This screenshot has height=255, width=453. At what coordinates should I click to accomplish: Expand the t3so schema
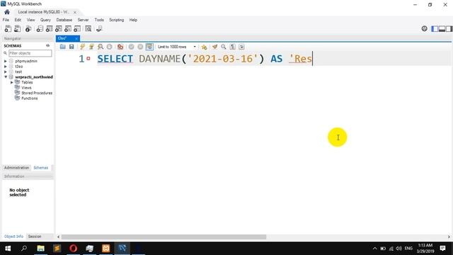[6, 67]
